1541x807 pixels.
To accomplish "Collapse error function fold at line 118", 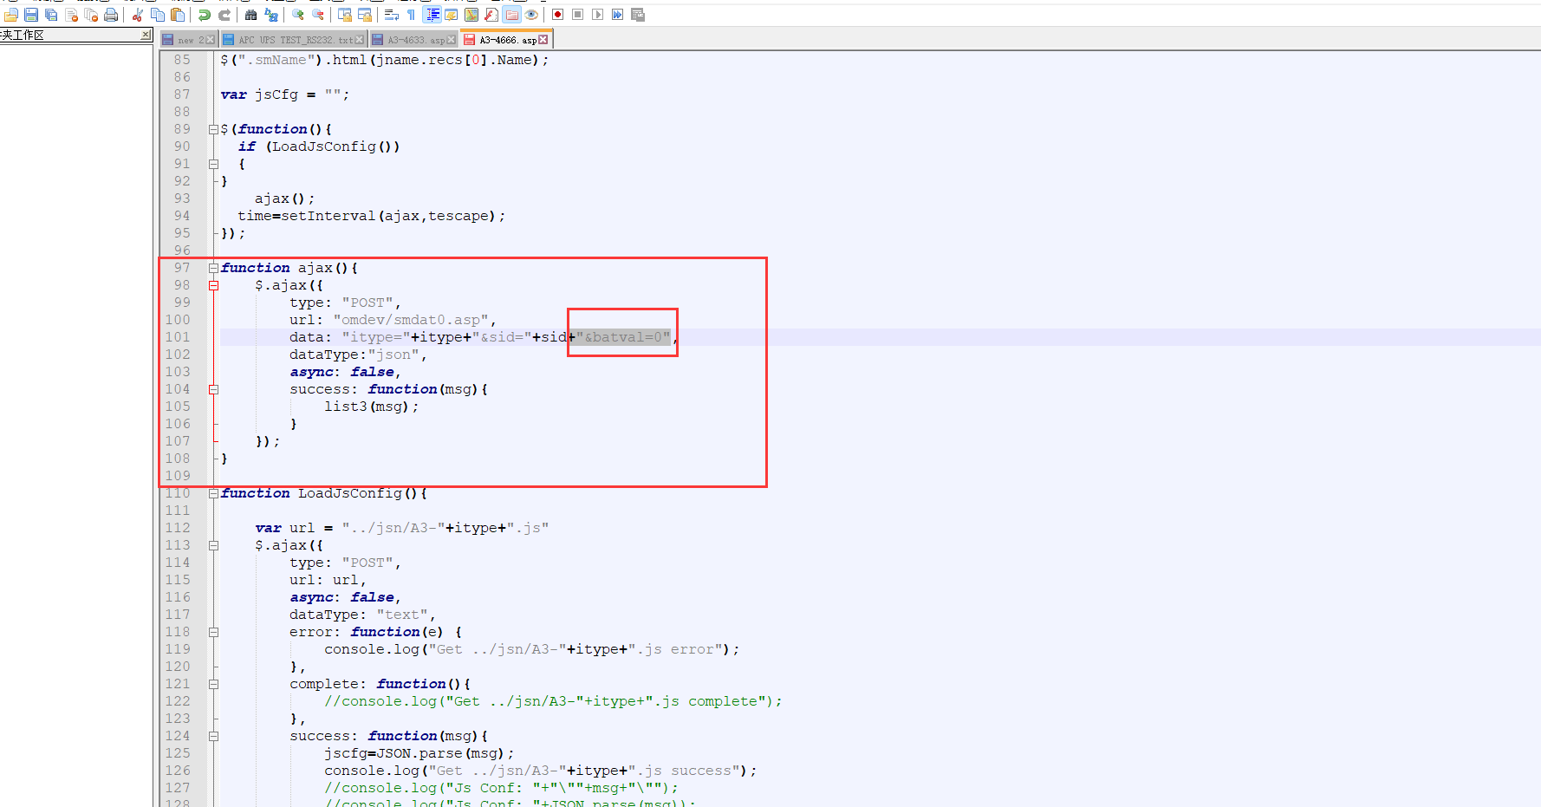I will [x=213, y=632].
